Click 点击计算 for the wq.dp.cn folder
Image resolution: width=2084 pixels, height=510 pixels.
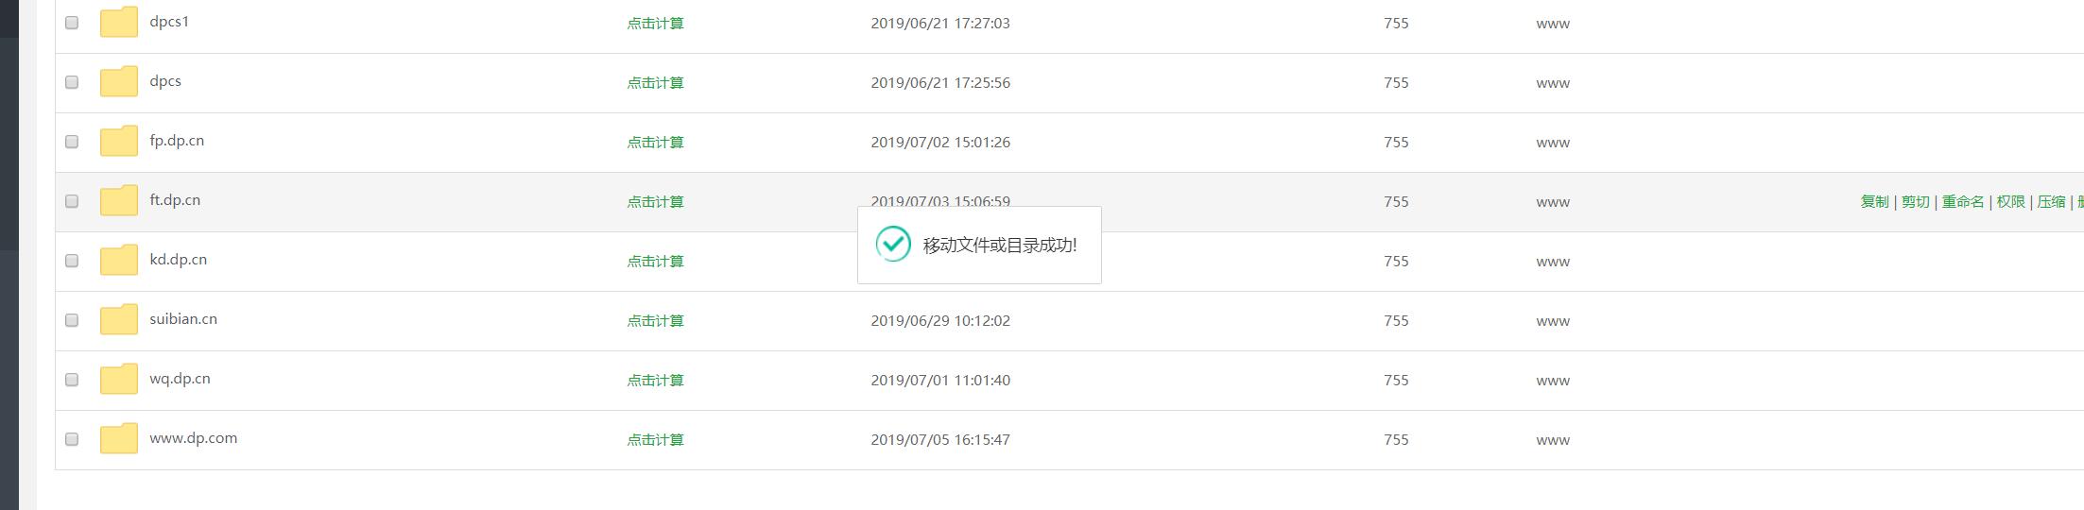point(655,381)
